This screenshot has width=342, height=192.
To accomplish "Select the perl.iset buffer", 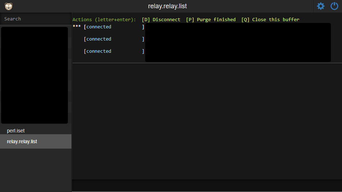I will 36,131.
